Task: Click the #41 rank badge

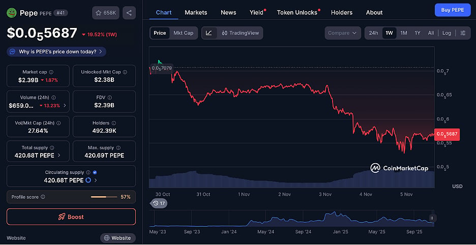Action: (x=61, y=13)
